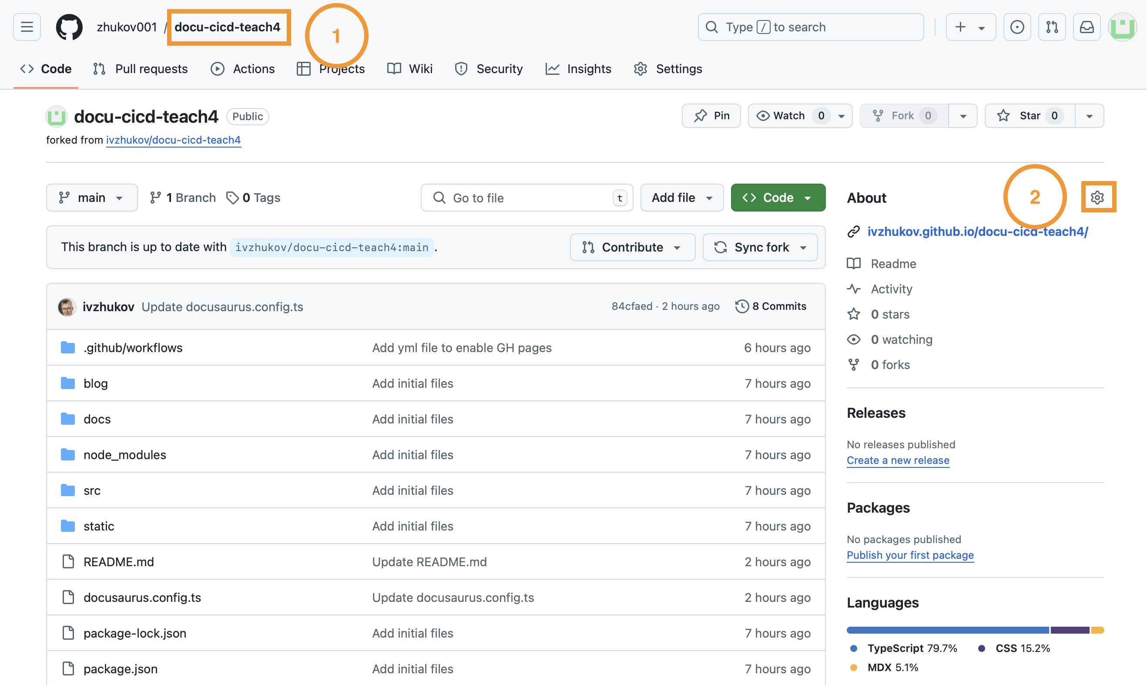Click Create a new release link
The width and height of the screenshot is (1147, 685).
898,460
